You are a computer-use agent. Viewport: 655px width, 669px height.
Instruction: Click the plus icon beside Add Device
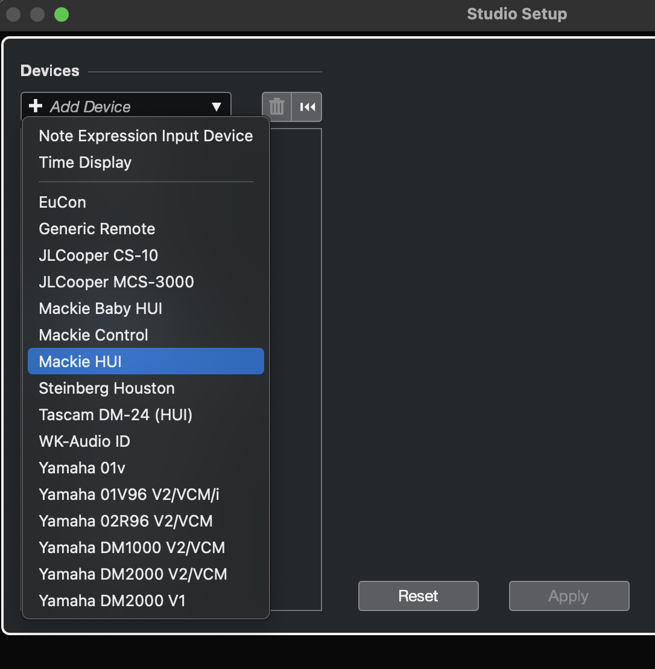coord(36,106)
